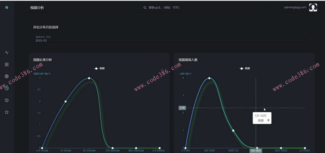Viewport: 325px width, 153px height.
Task: Click the 800-2000分钟 axis label
Action: 136,151
